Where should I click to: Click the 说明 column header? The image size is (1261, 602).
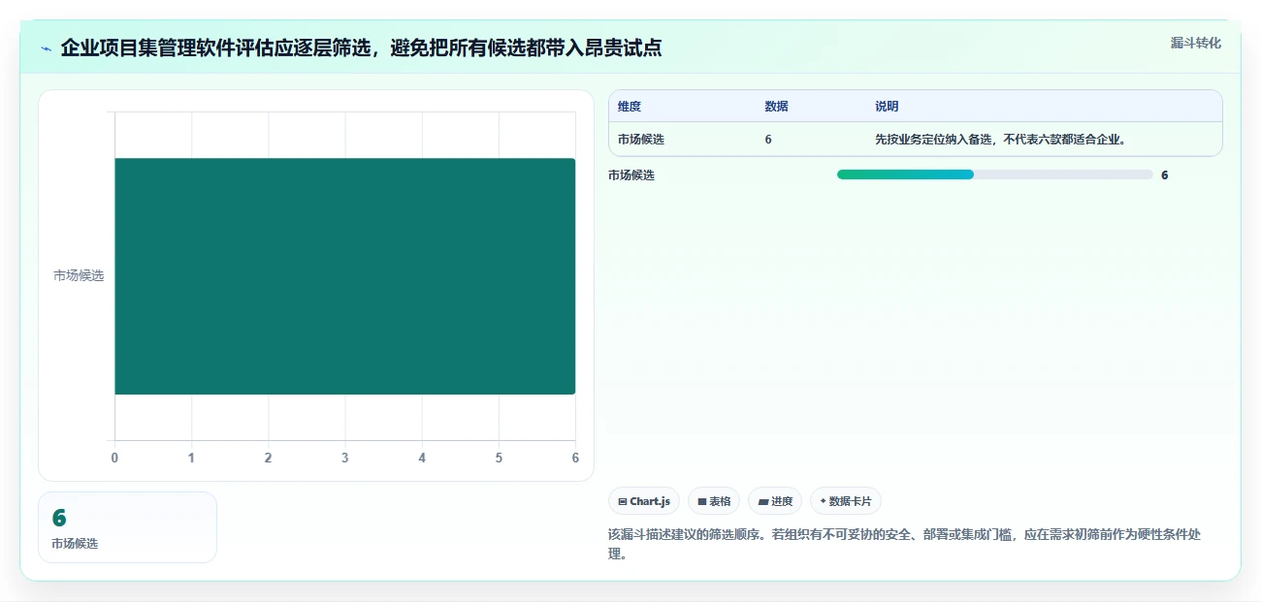click(x=887, y=107)
